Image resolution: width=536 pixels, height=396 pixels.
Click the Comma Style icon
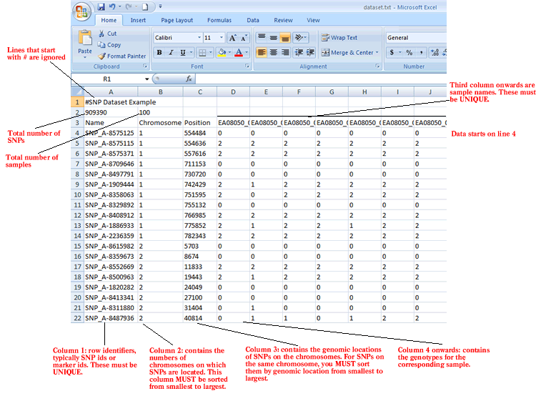pyautogui.click(x=421, y=53)
